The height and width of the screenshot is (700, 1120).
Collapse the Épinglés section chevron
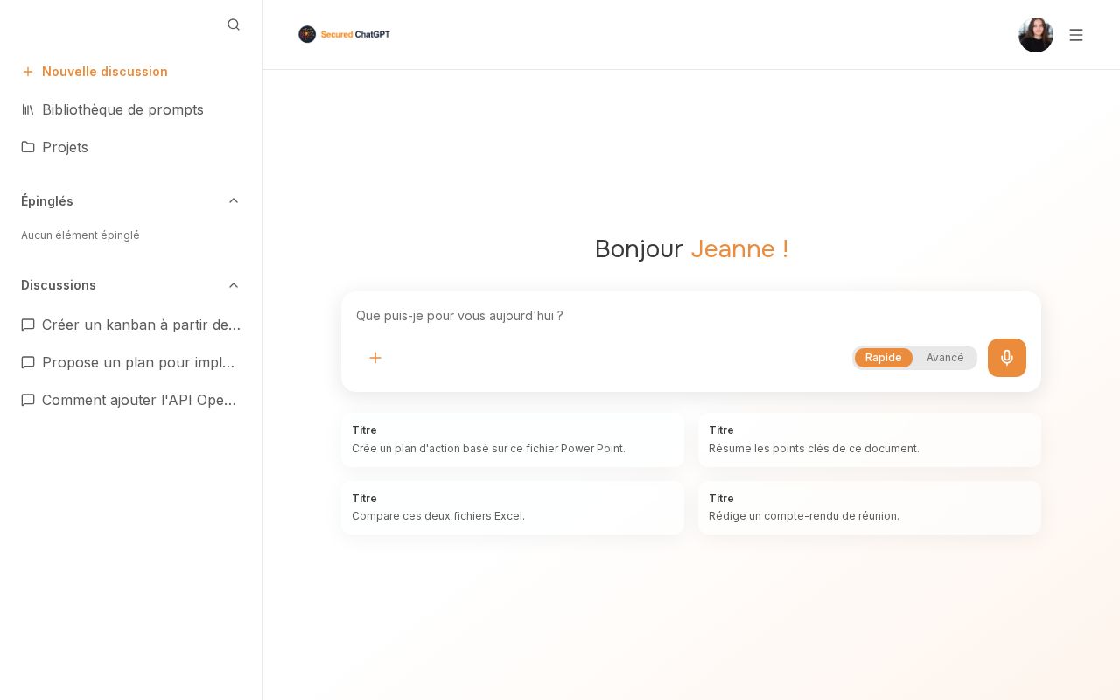pyautogui.click(x=234, y=200)
